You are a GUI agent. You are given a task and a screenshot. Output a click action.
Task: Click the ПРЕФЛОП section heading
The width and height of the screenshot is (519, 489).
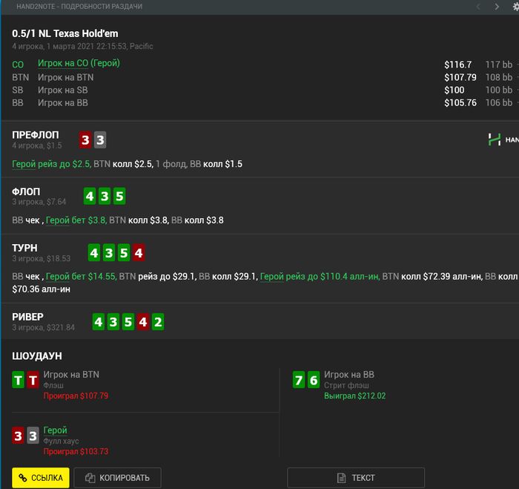click(36, 135)
